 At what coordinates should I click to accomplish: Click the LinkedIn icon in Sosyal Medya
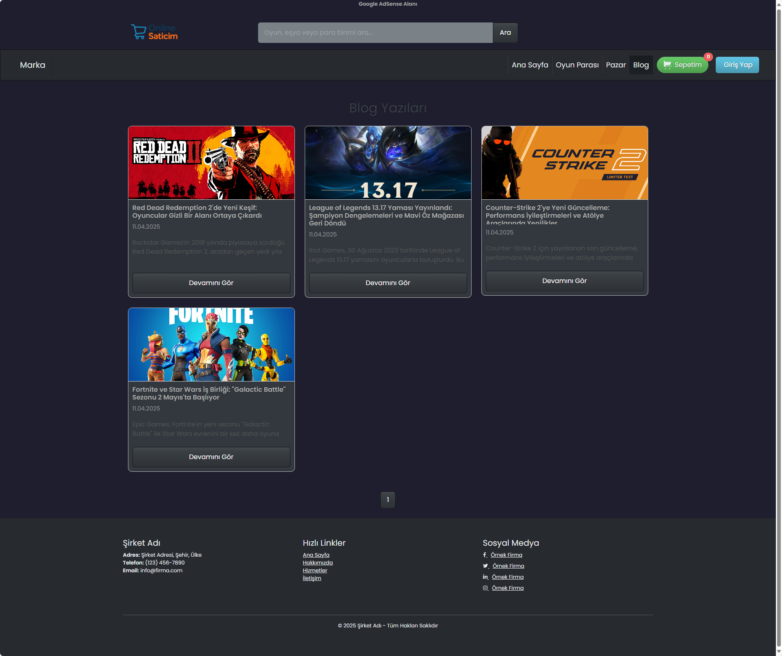(485, 577)
